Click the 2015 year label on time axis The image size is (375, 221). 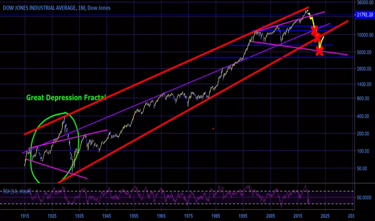[x=298, y=216]
